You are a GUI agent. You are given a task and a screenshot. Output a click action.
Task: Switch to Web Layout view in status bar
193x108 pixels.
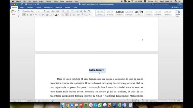click(x=138, y=101)
